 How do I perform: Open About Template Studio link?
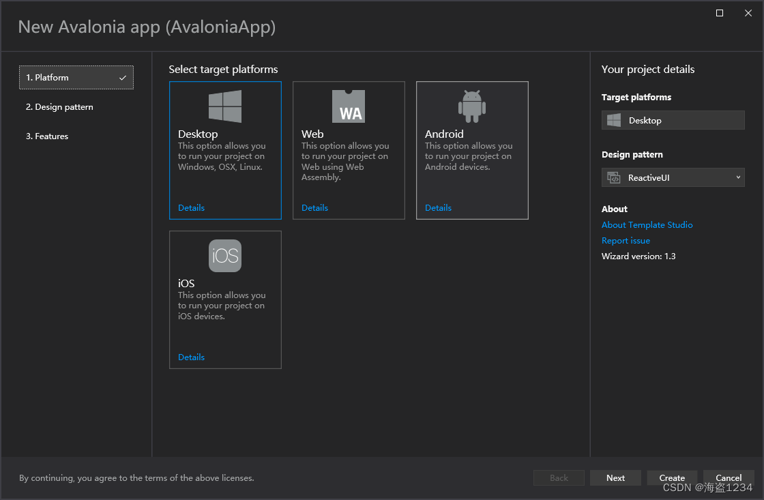pyautogui.click(x=647, y=224)
